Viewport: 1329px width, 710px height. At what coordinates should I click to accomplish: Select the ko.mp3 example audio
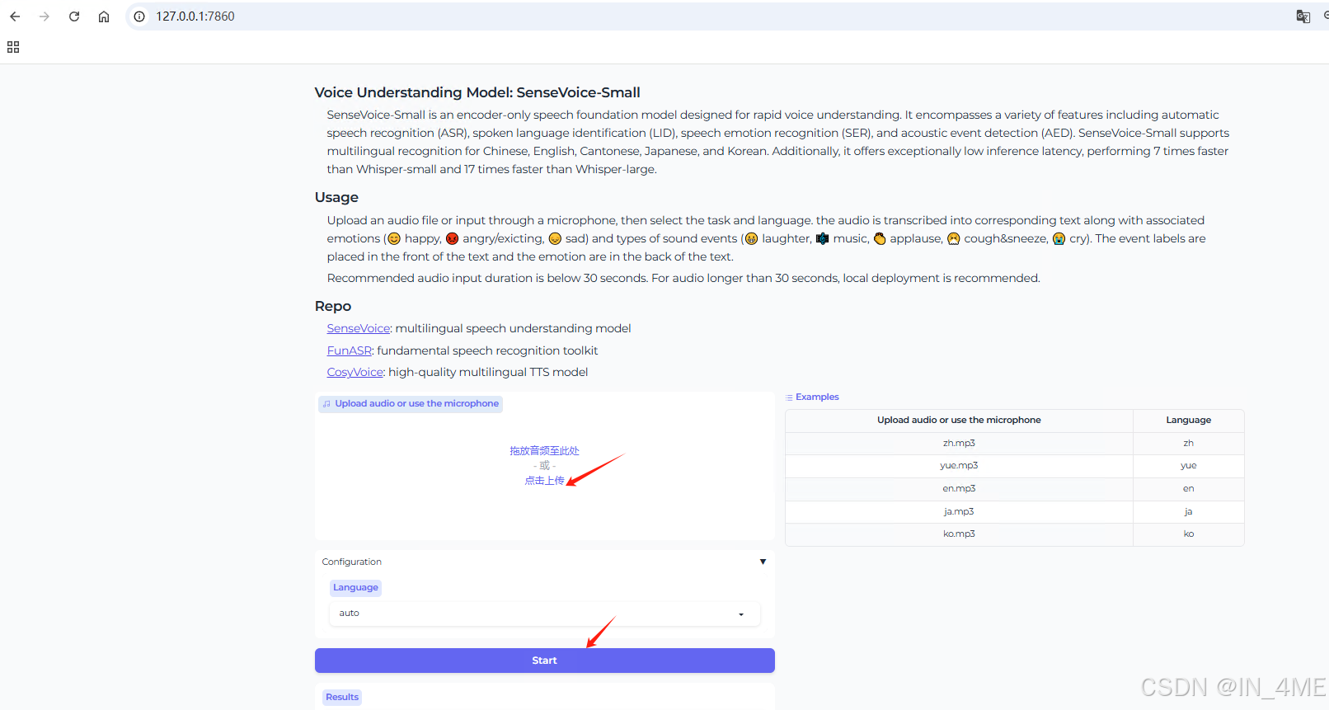[959, 534]
